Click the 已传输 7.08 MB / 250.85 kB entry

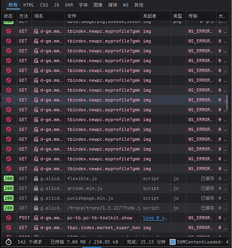84,242
